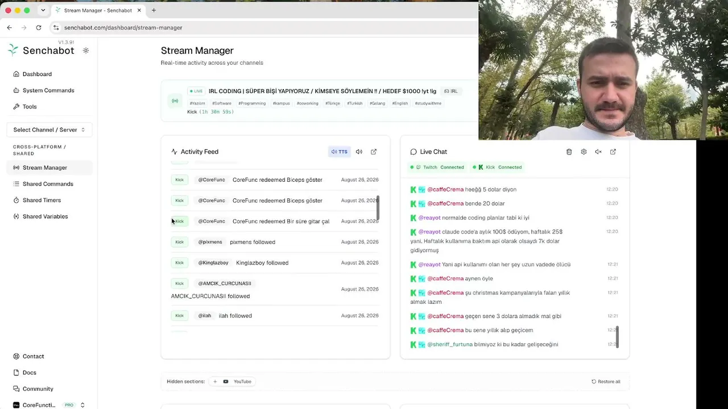Viewport: 728px width, 409px height.
Task: View site information in the address bar
Action: pos(56,27)
